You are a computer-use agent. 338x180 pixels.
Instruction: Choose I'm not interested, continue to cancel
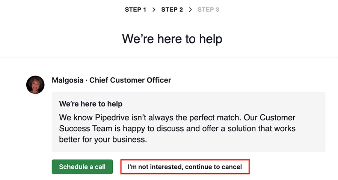coord(185,166)
